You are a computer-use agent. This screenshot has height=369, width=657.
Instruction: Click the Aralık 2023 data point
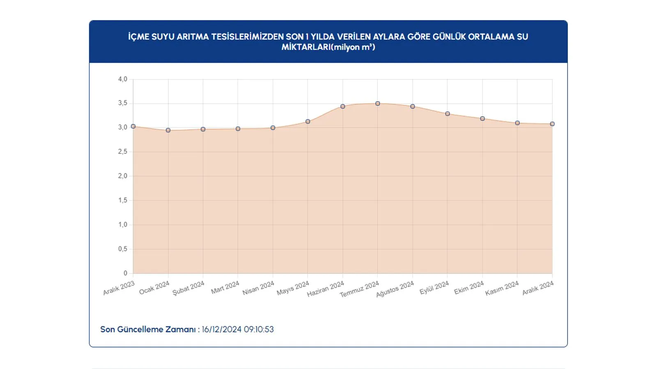coord(133,126)
